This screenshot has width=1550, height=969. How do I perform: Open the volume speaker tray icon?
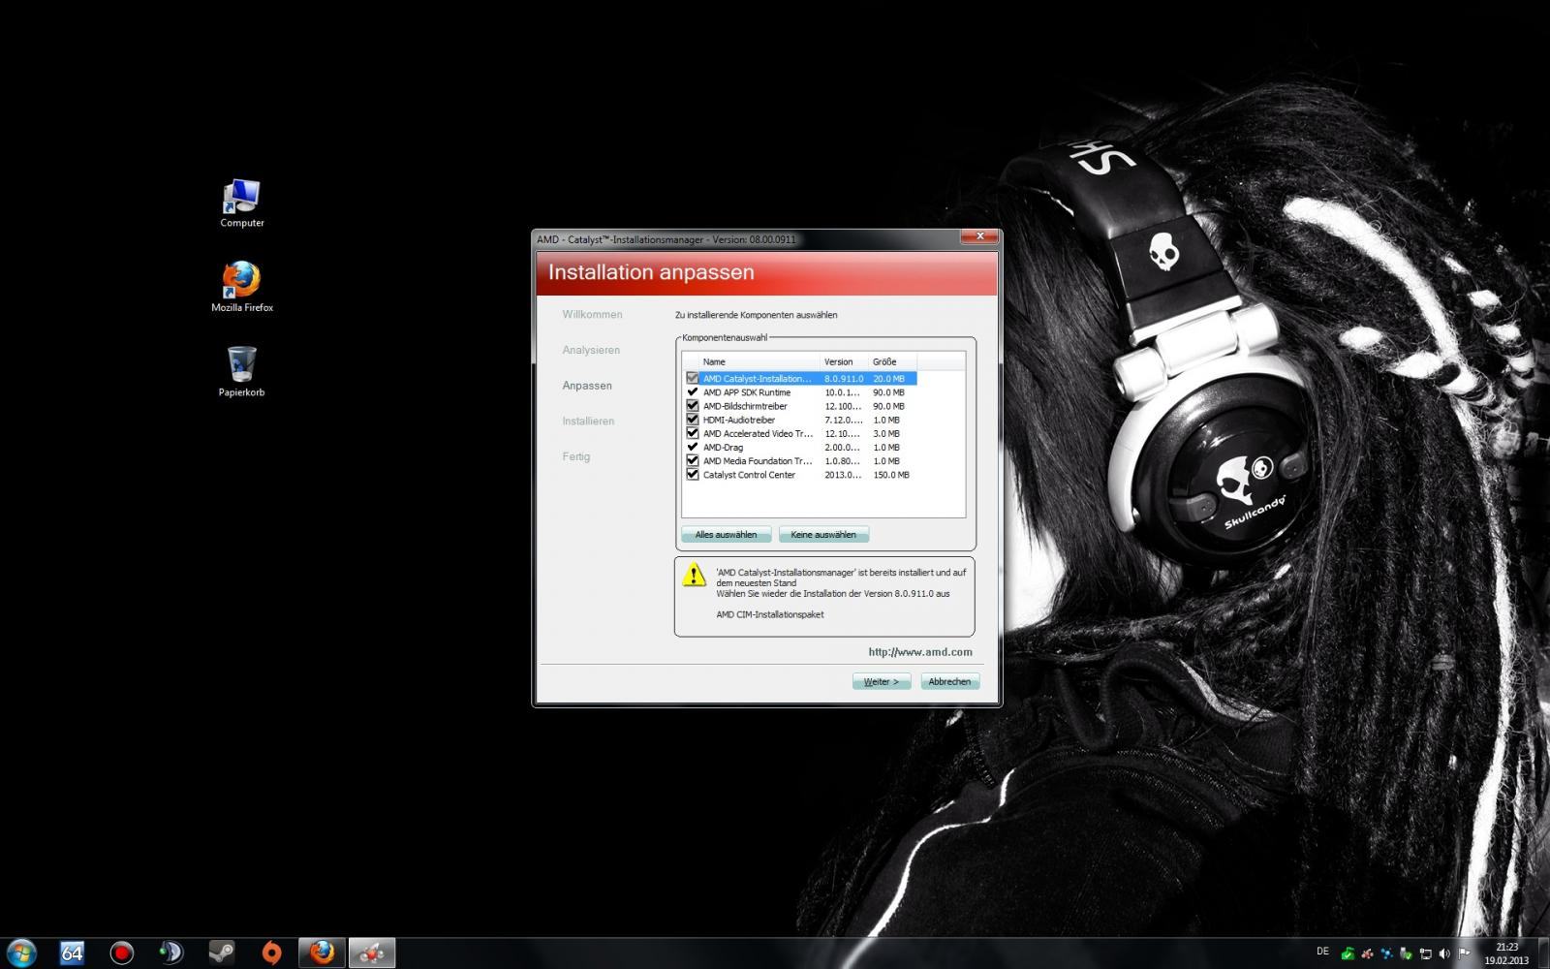(1444, 953)
